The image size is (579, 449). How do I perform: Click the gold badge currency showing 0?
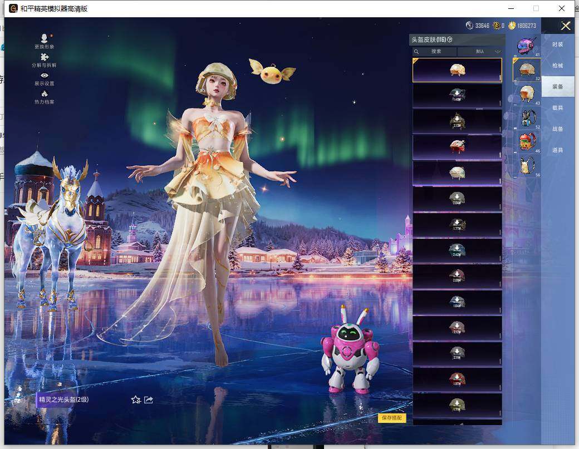497,26
